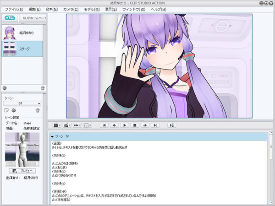Click the material list vertical scrollbar
Screen dimensions: 275x206
coord(44,54)
